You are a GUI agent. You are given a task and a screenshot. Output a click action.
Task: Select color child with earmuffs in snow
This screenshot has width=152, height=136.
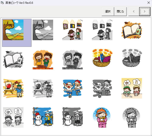pyautogui.click(x=102, y=117)
